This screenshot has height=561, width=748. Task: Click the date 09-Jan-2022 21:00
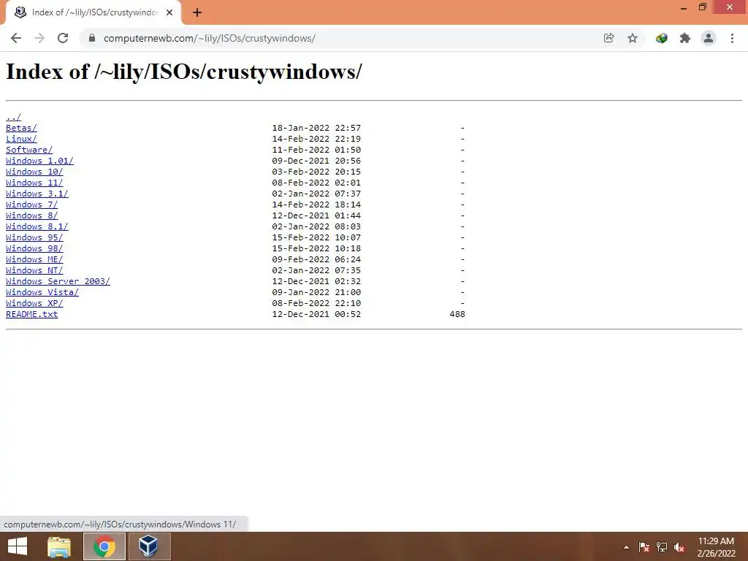click(x=316, y=292)
